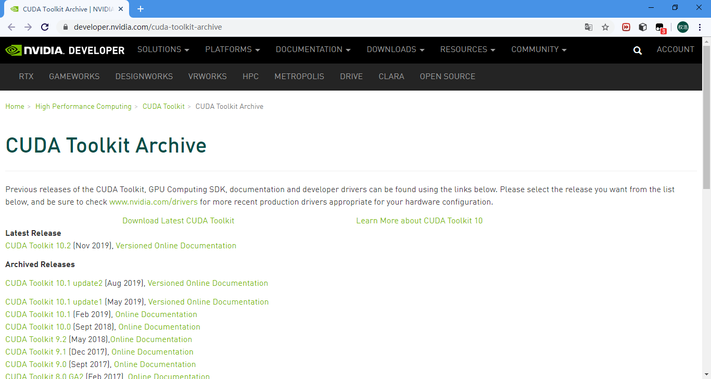Click the browser forward arrow

pyautogui.click(x=28, y=27)
